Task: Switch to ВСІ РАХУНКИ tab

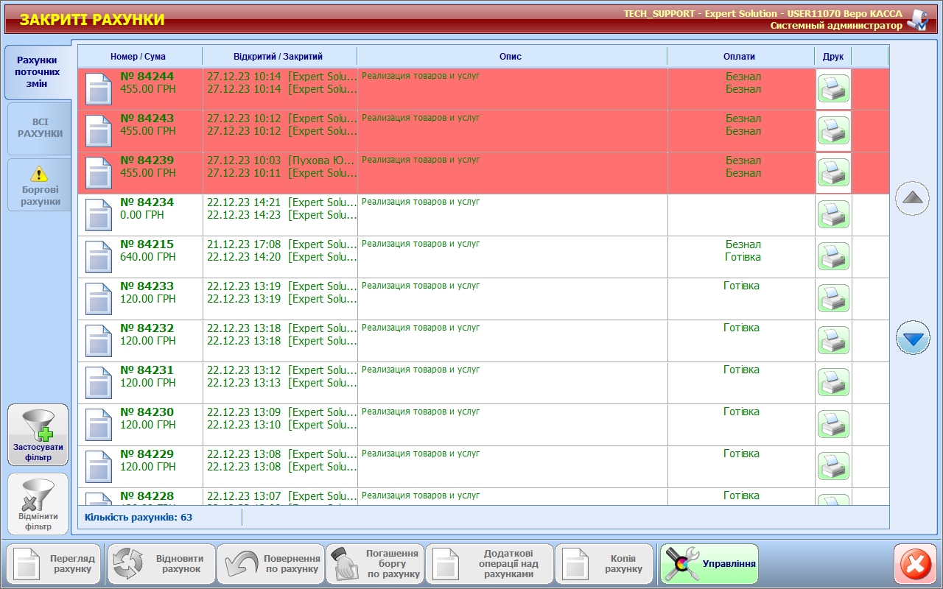Action: click(x=40, y=128)
